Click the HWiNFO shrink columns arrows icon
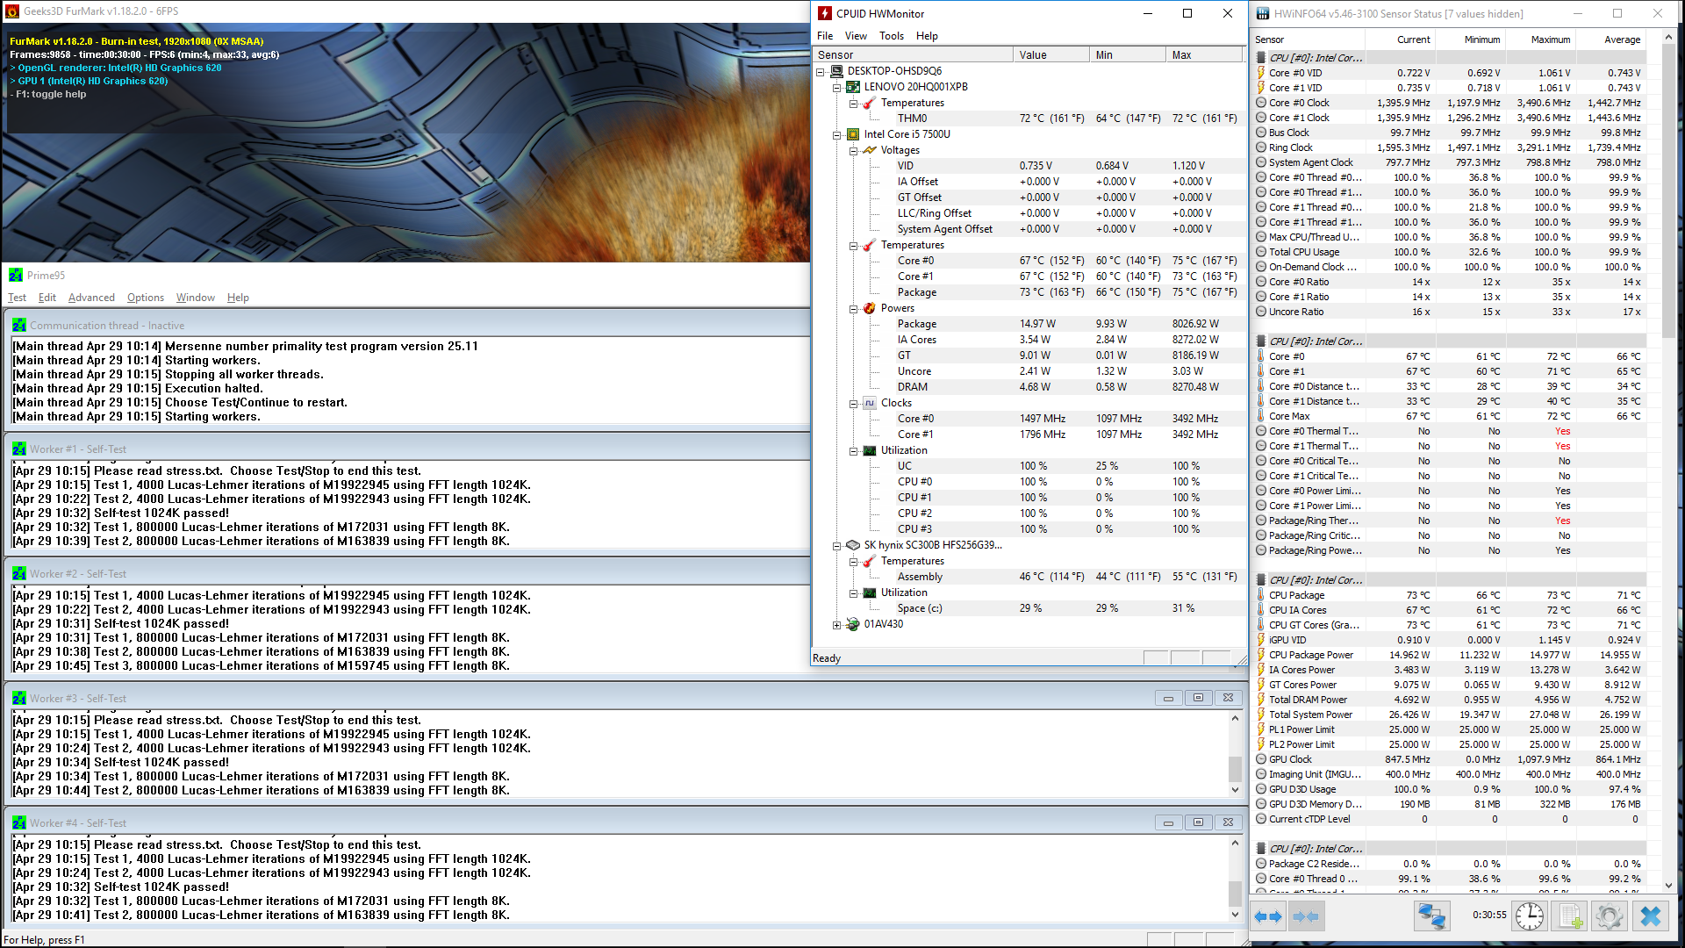Screen dimensions: 1685x948 coord(1305,916)
